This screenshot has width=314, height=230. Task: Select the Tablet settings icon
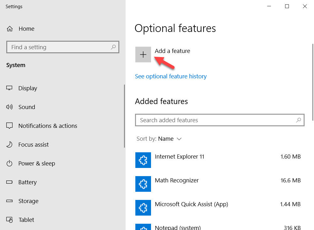pyautogui.click(x=10, y=220)
